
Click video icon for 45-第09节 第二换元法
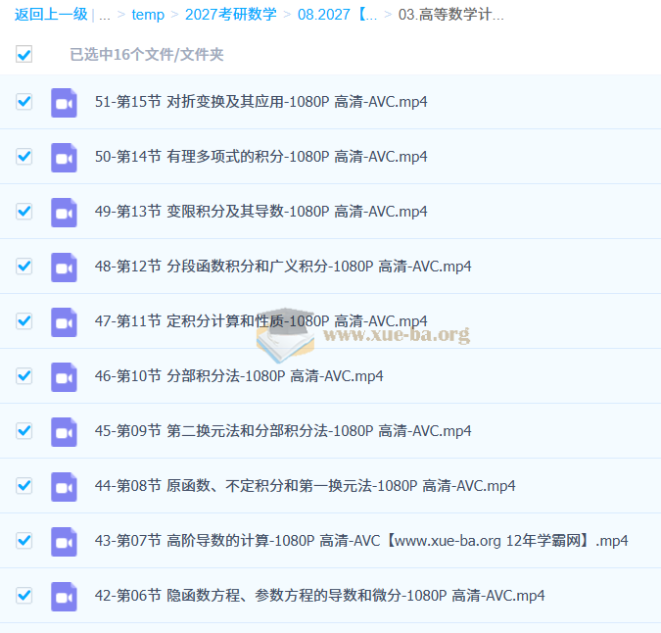(x=64, y=431)
